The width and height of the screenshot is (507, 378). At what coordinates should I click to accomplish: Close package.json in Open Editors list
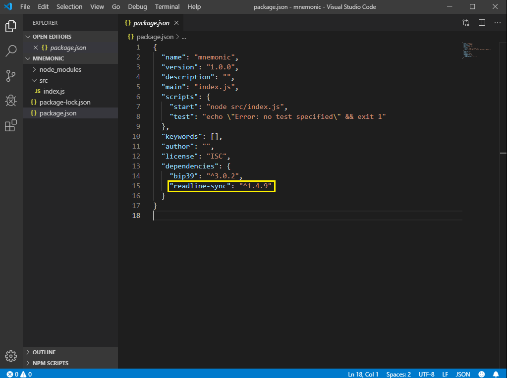tap(36, 48)
